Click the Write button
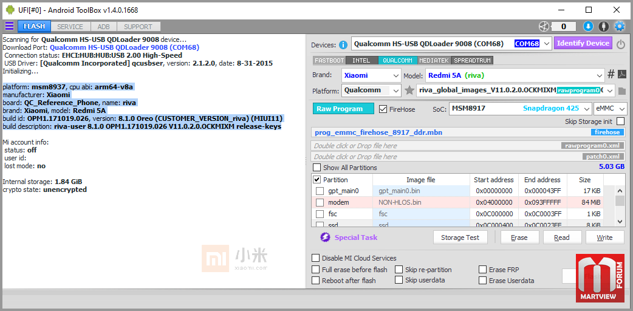Image resolution: width=633 pixels, height=311 pixels. [604, 238]
